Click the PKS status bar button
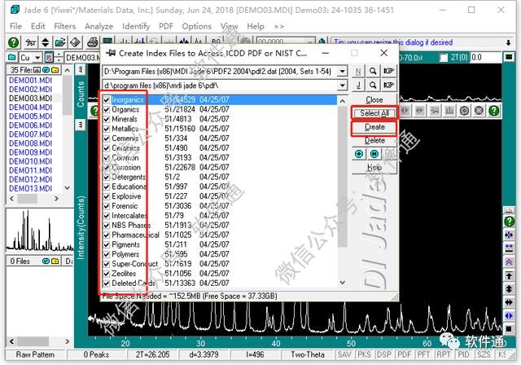The height and width of the screenshot is (365, 521). 364,354
